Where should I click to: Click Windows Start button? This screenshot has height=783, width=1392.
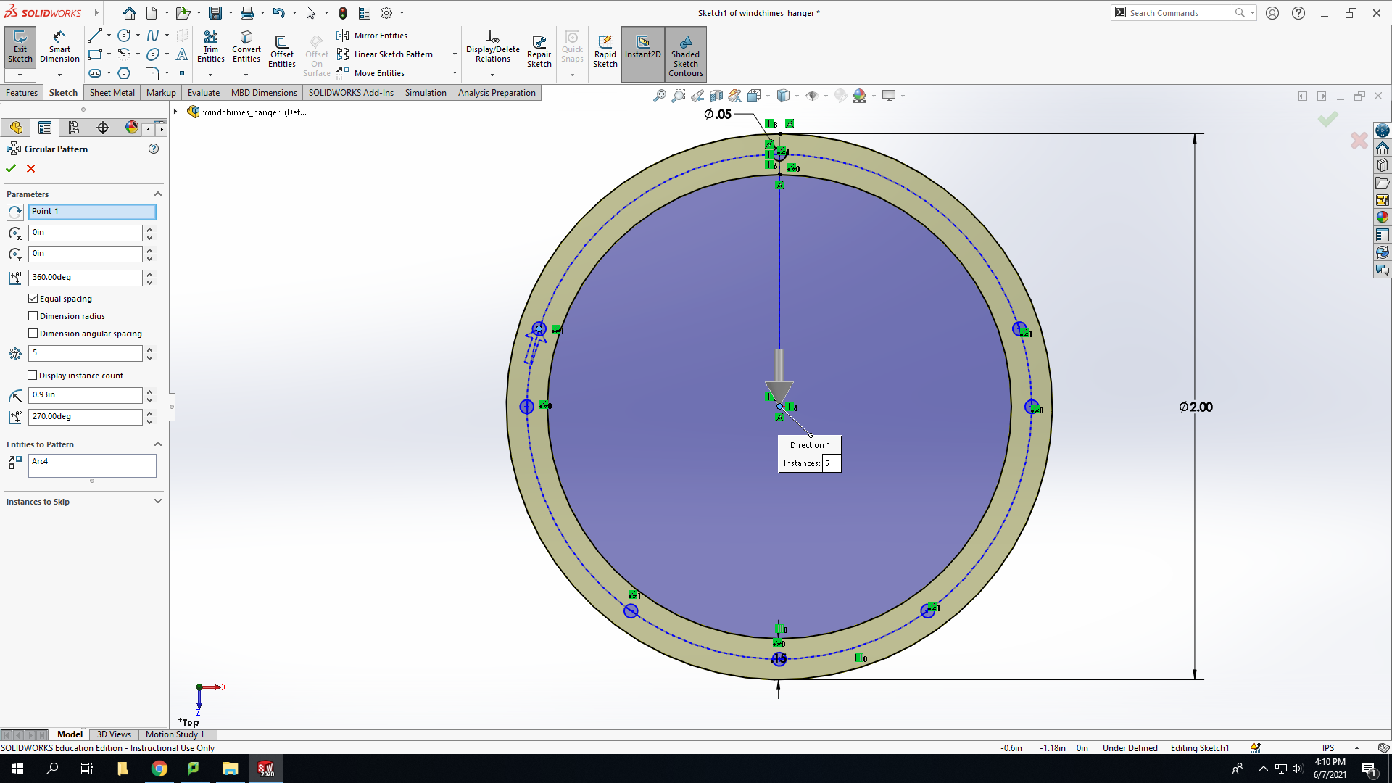pyautogui.click(x=17, y=768)
